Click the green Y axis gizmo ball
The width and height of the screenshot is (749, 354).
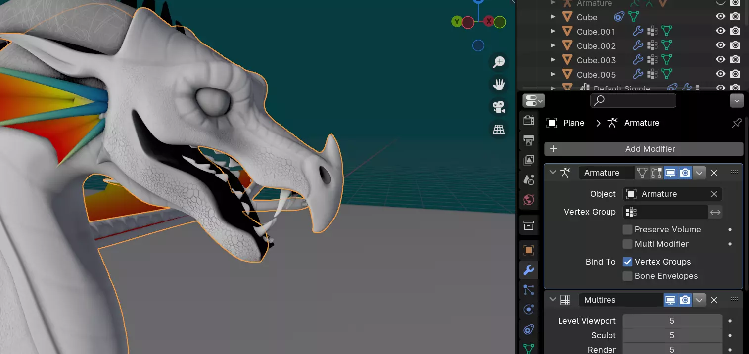coord(457,21)
